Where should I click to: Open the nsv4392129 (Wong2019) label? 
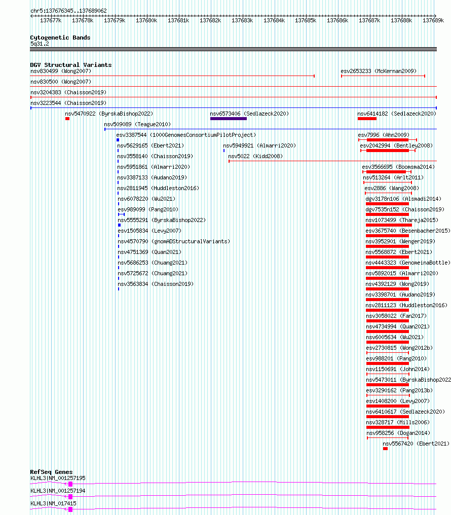click(397, 284)
